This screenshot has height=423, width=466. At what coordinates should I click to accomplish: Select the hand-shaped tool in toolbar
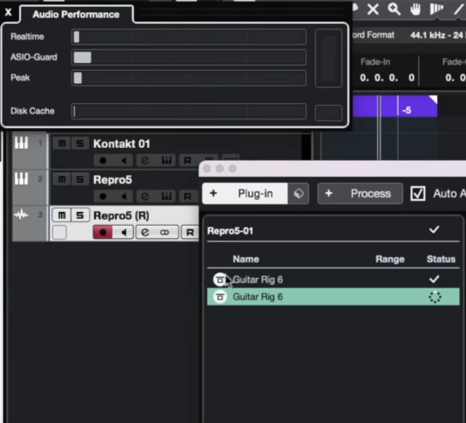point(415,9)
